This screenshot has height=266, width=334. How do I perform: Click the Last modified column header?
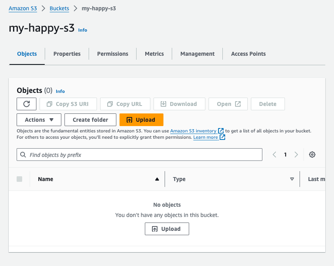317,179
